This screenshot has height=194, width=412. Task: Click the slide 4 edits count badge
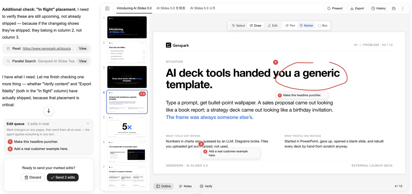click(142, 94)
